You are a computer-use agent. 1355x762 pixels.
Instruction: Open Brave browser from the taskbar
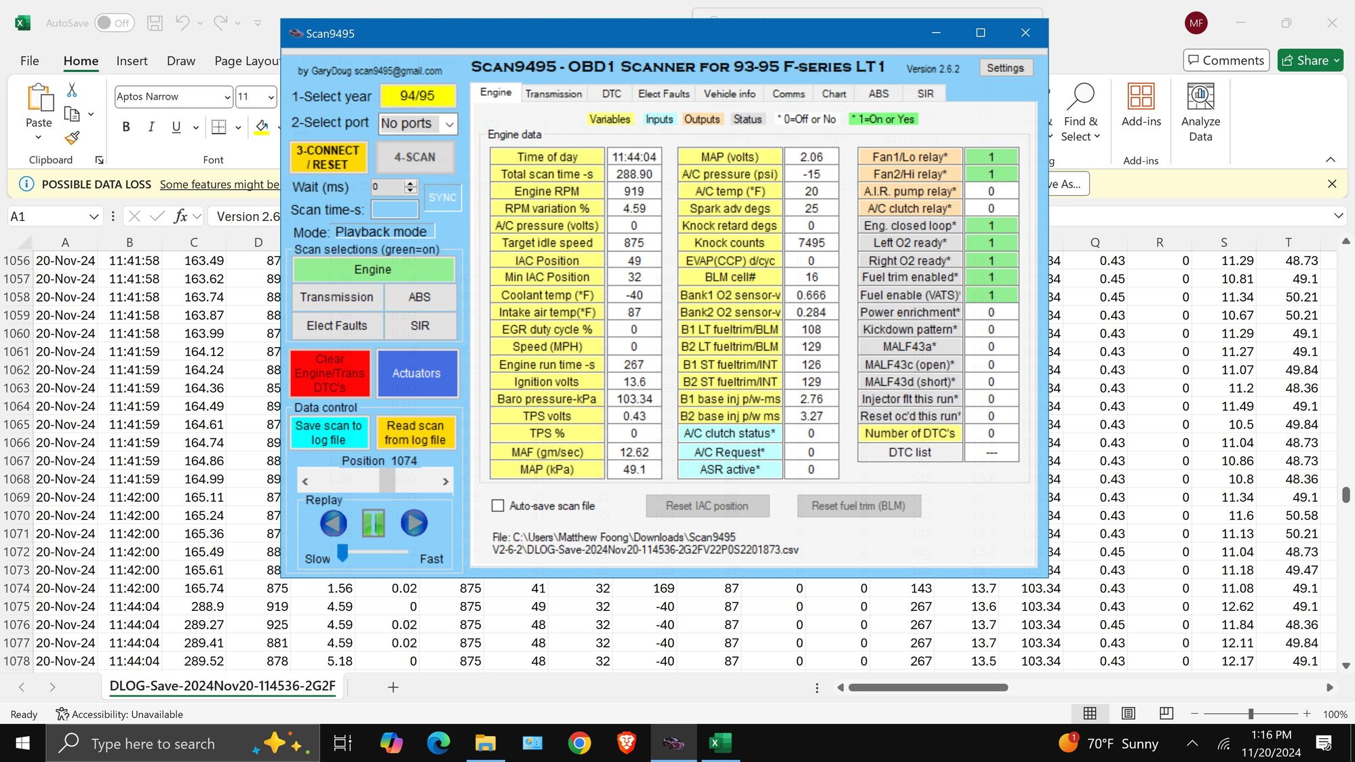coord(626,743)
